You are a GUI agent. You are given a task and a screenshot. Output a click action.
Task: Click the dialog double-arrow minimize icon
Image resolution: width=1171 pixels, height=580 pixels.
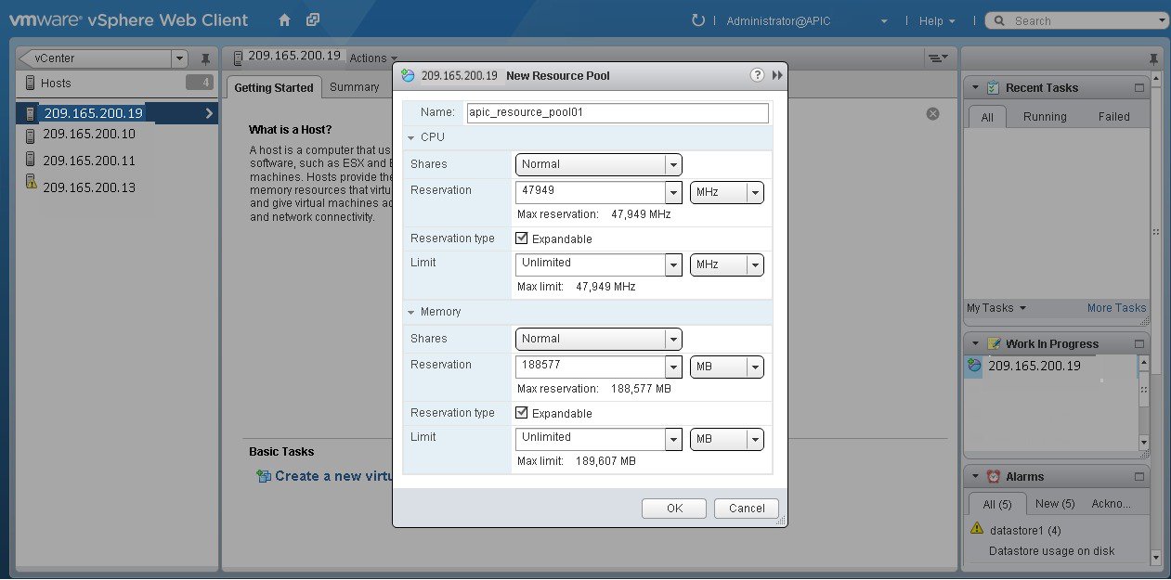point(777,75)
